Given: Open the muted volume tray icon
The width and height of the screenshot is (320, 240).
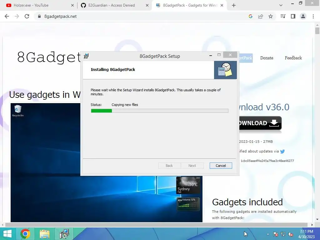Looking at the screenshot, I should pos(291,234).
